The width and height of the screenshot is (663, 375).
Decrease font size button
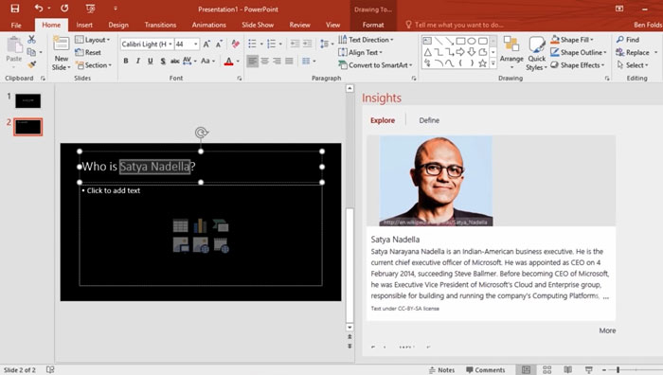pyautogui.click(x=219, y=44)
